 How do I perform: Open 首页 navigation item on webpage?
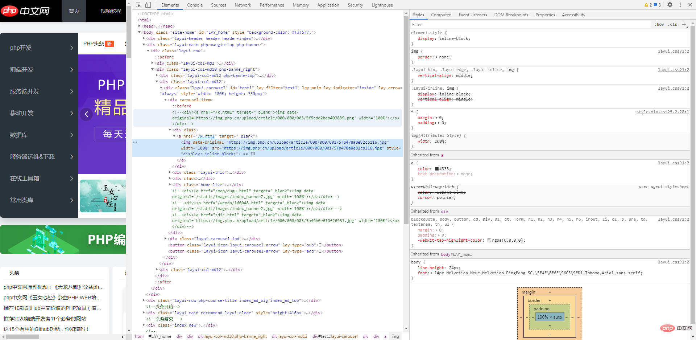point(74,11)
